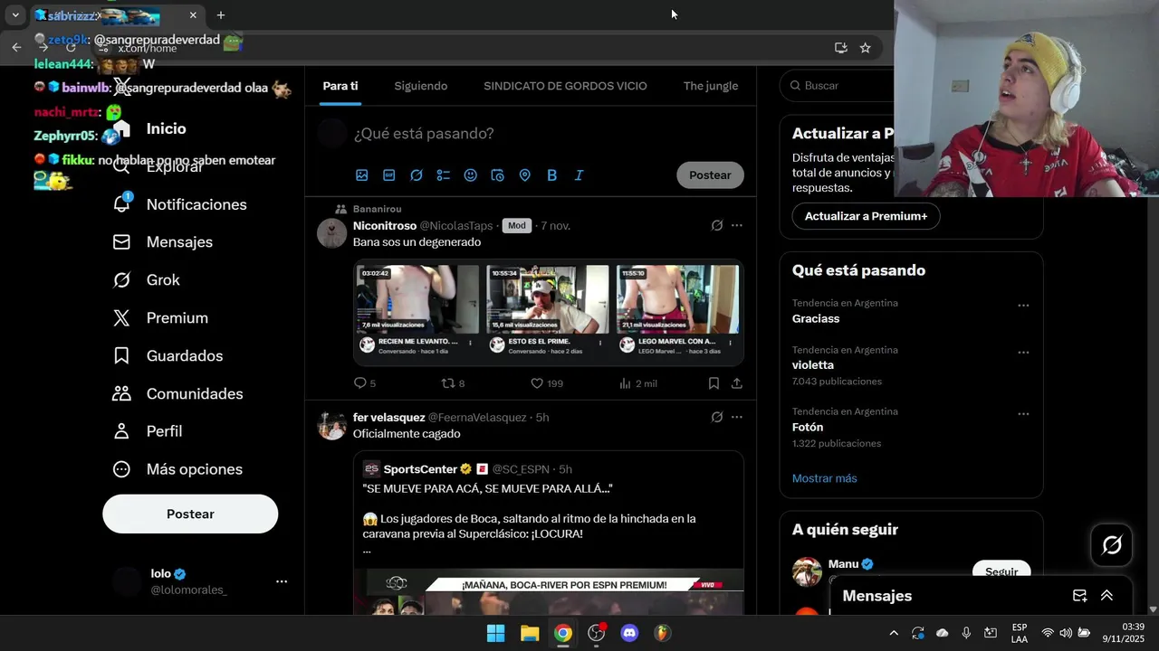1159x651 pixels.
Task: Compose new message in Mensajes drawer
Action: 1079,596
